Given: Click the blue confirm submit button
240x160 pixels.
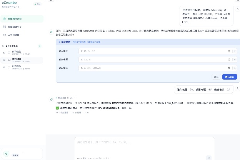Looking at the screenshot, I should pos(230,77).
